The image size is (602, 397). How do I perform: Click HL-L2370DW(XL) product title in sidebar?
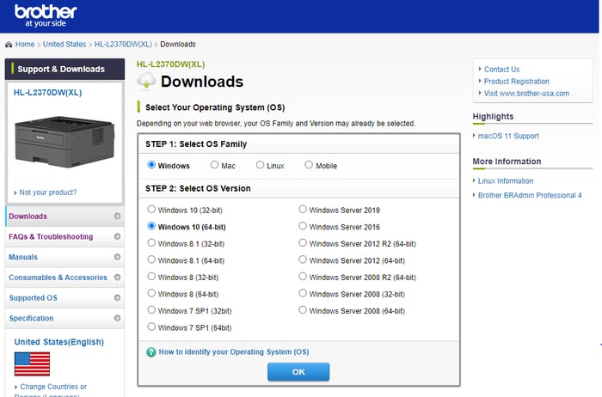[x=47, y=93]
